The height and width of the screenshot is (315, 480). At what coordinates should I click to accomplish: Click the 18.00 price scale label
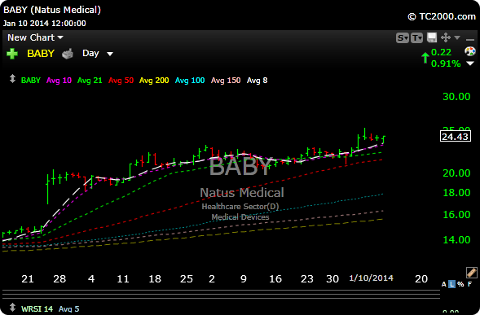click(456, 193)
